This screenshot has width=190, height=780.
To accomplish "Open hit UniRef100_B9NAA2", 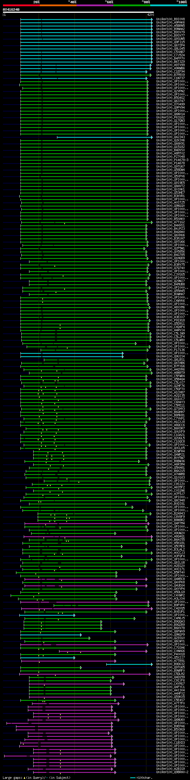I will pos(170,29).
